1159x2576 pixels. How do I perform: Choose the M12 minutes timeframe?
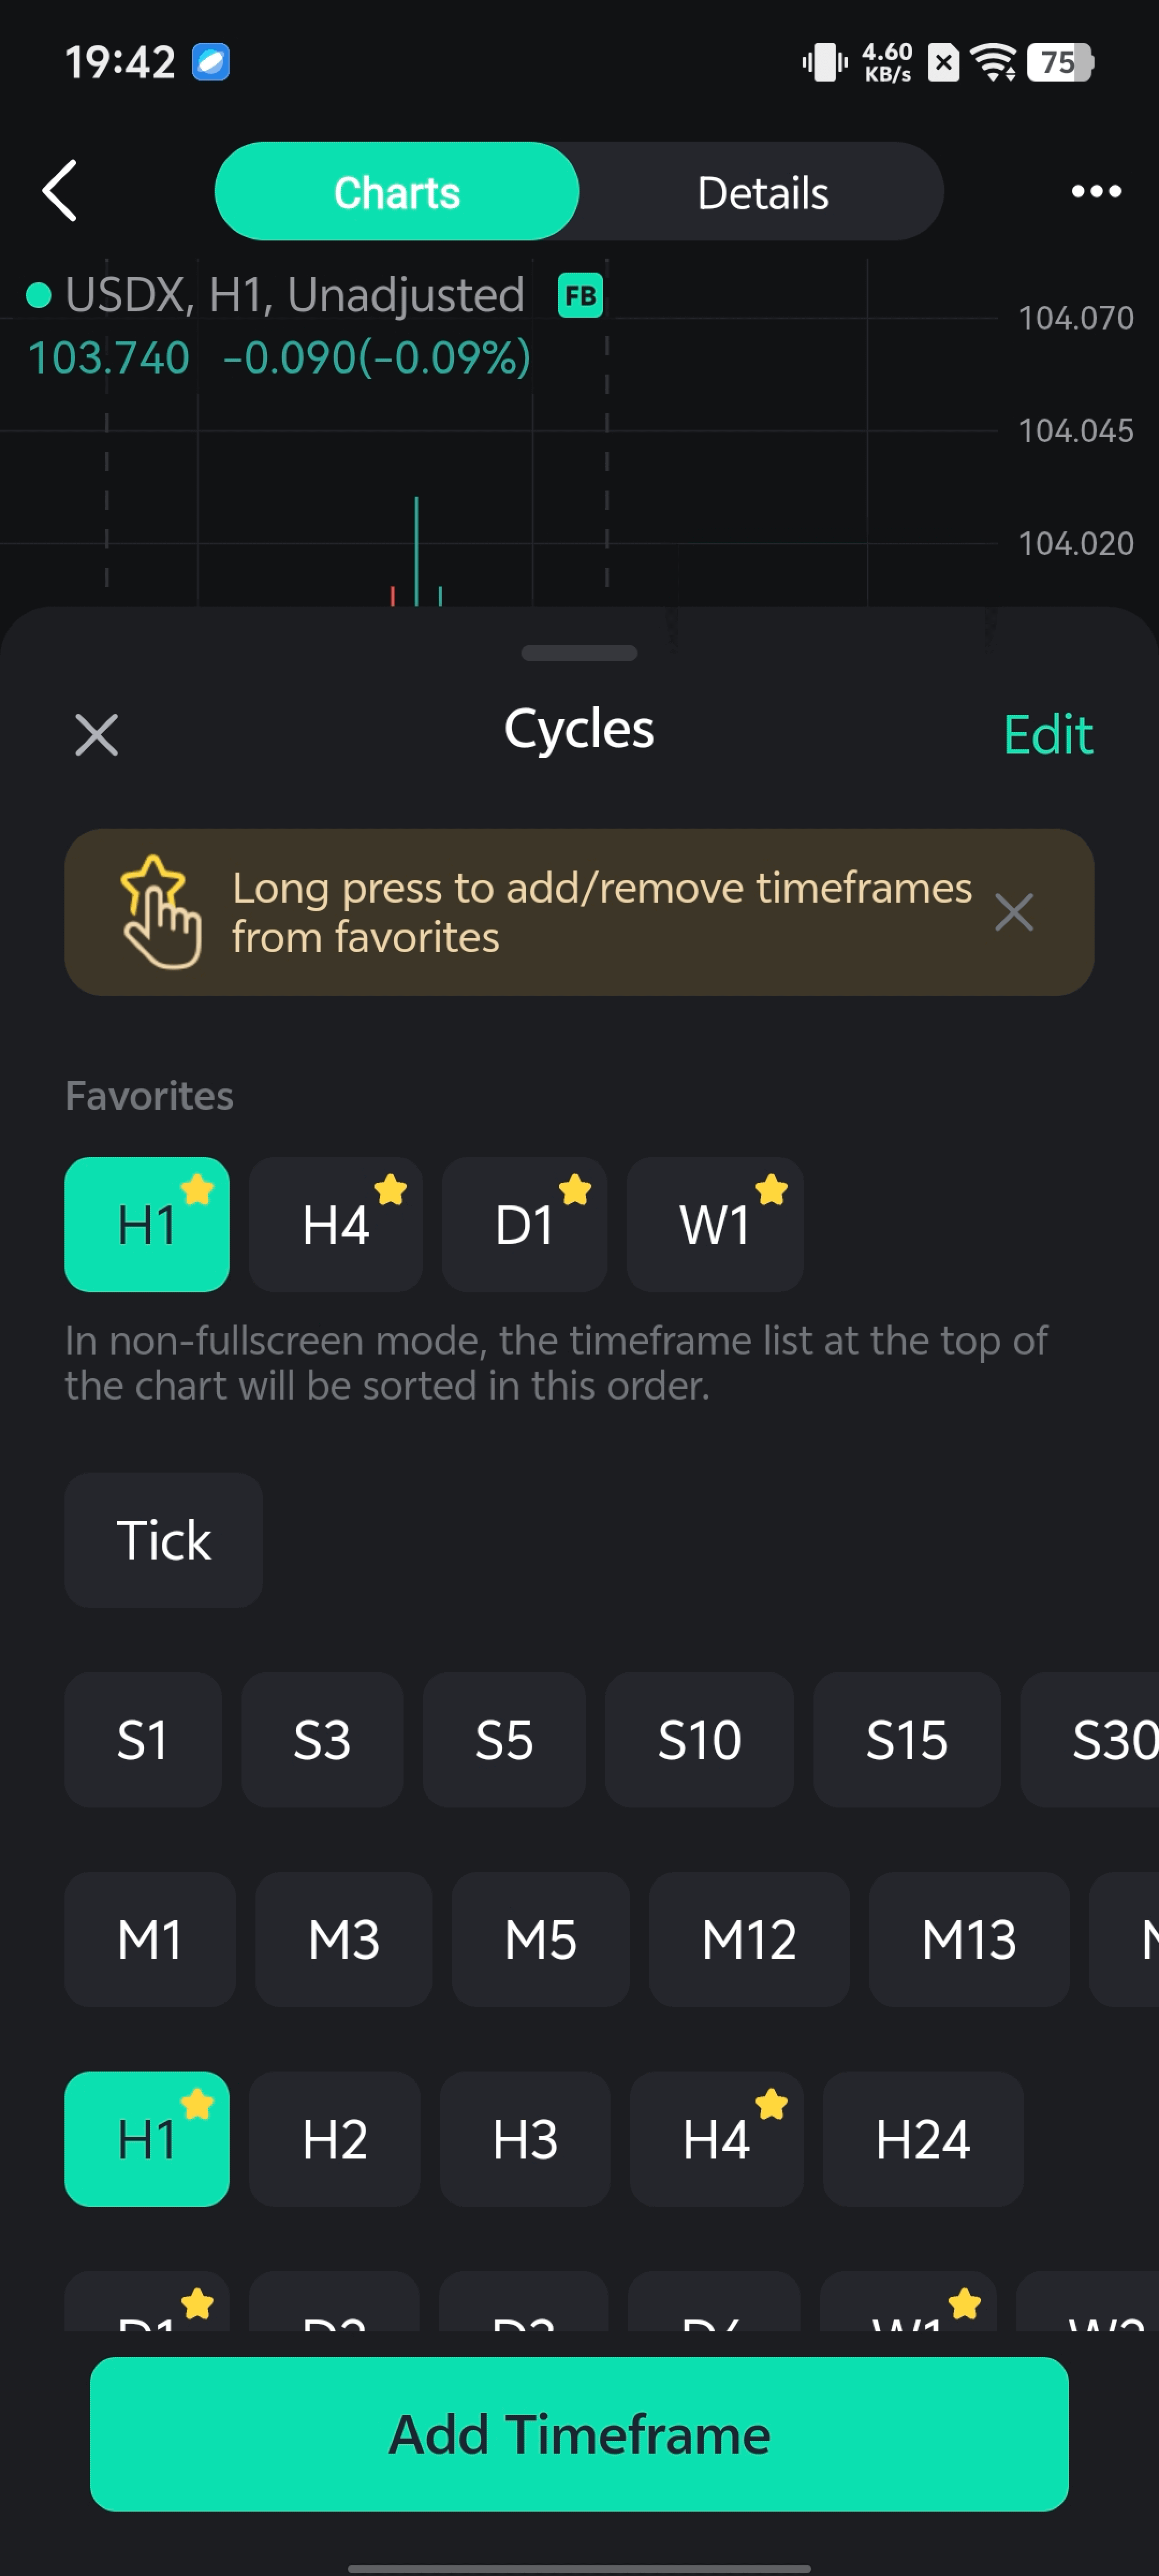point(749,1940)
